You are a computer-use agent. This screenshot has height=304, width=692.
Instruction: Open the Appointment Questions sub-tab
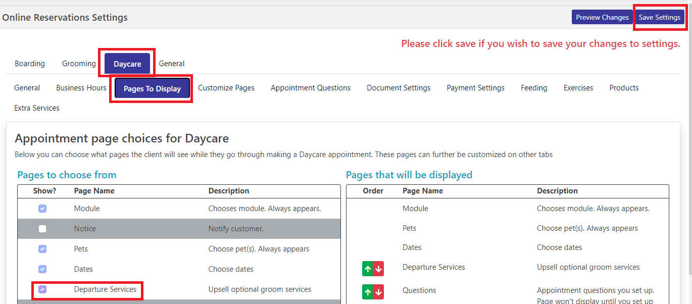click(x=311, y=88)
